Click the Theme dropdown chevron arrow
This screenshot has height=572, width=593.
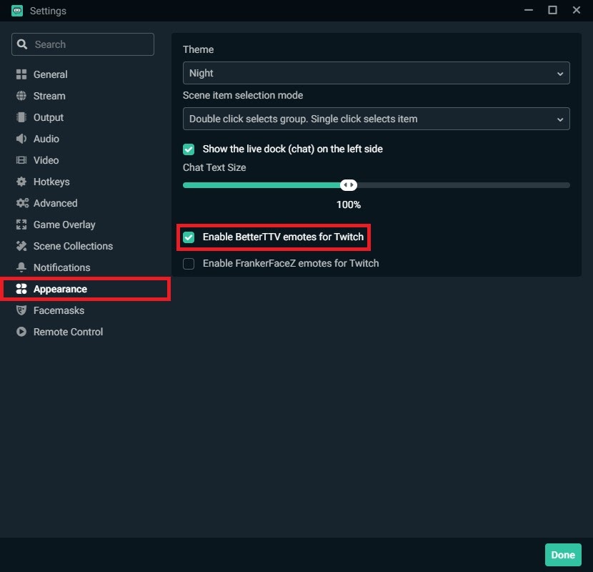560,74
